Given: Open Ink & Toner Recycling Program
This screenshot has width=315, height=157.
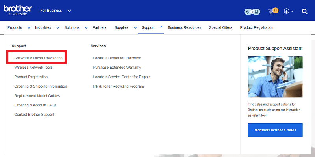Looking at the screenshot, I should 118,86.
